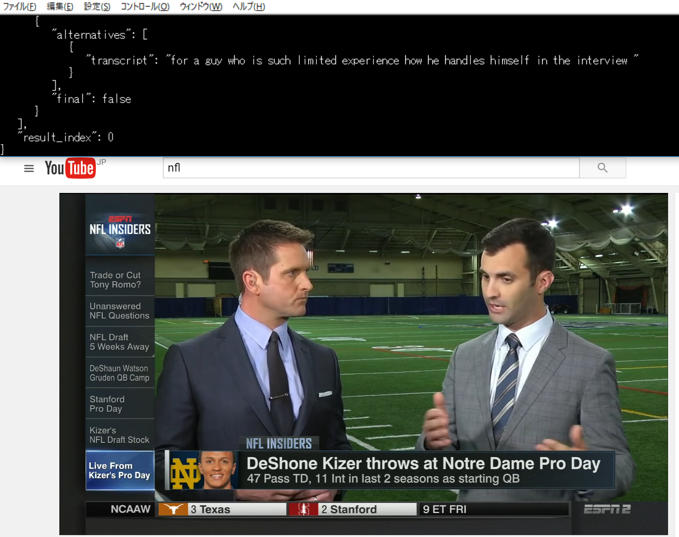Open the ファイル(F) menu
The height and width of the screenshot is (537, 679).
[x=19, y=7]
